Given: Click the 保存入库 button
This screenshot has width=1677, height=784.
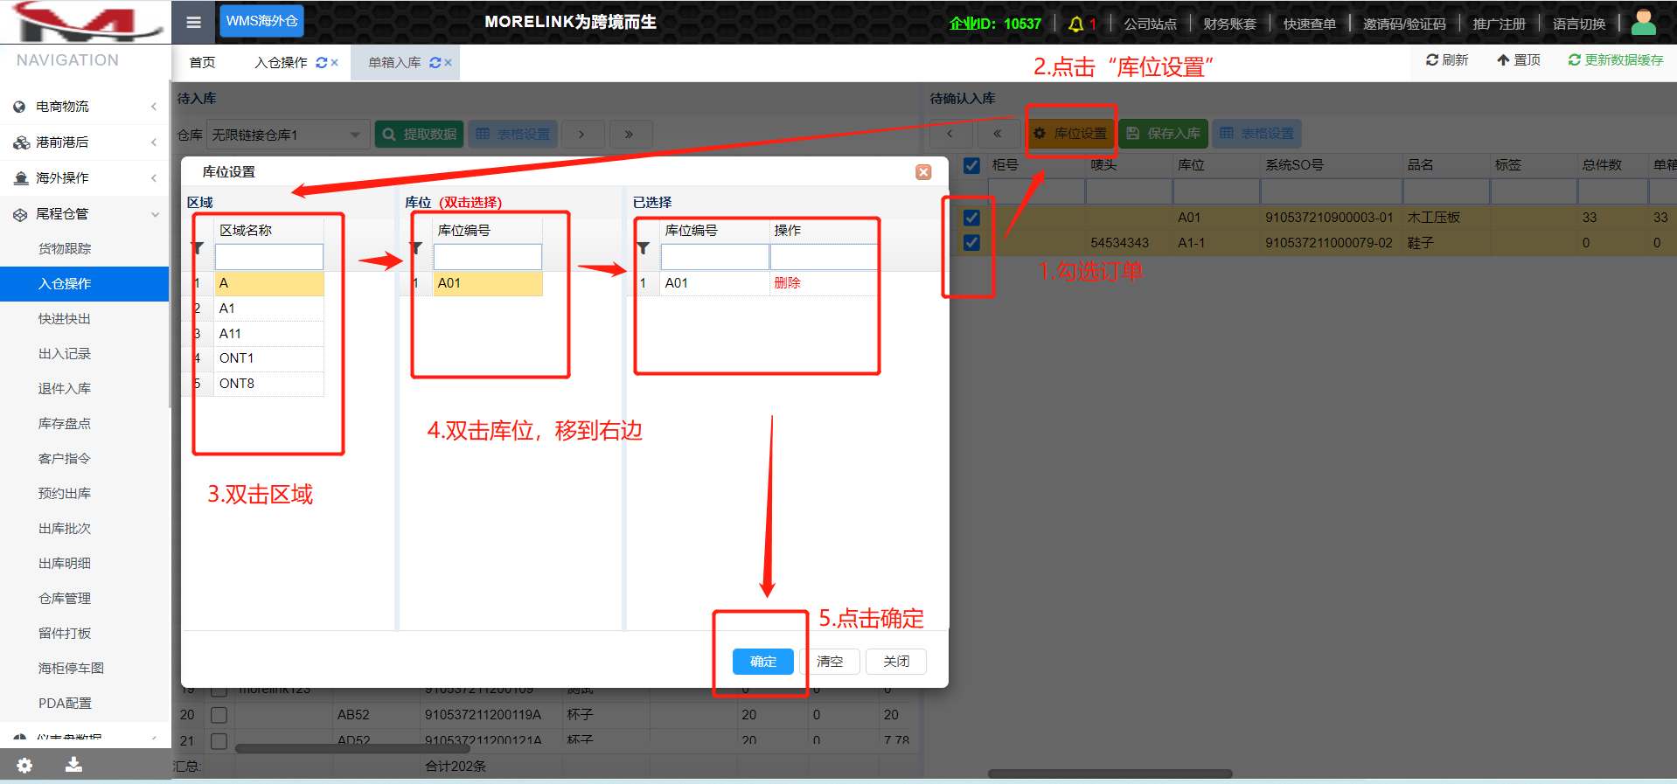Looking at the screenshot, I should tap(1164, 134).
